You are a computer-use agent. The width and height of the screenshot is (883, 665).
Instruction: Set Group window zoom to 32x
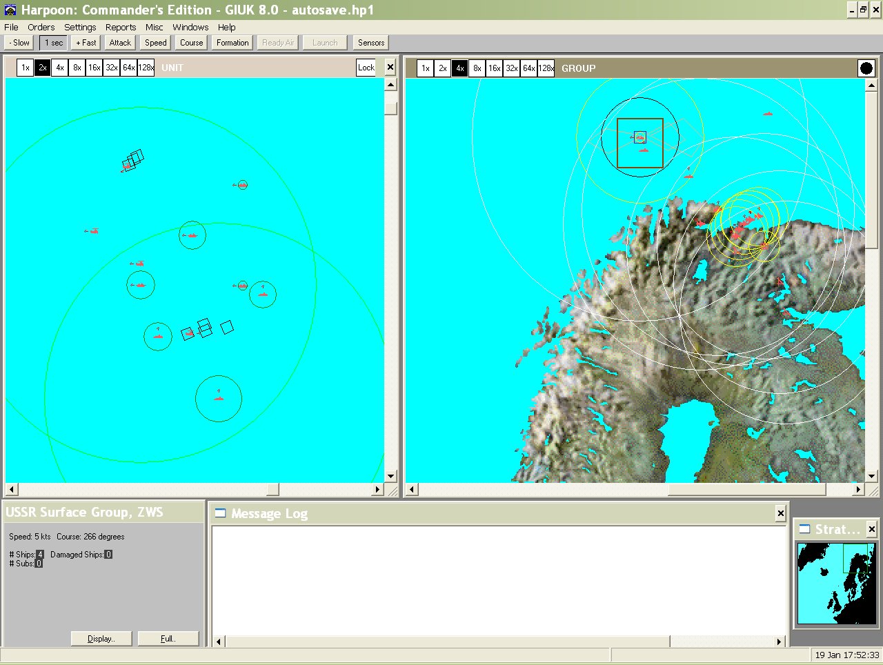(511, 68)
